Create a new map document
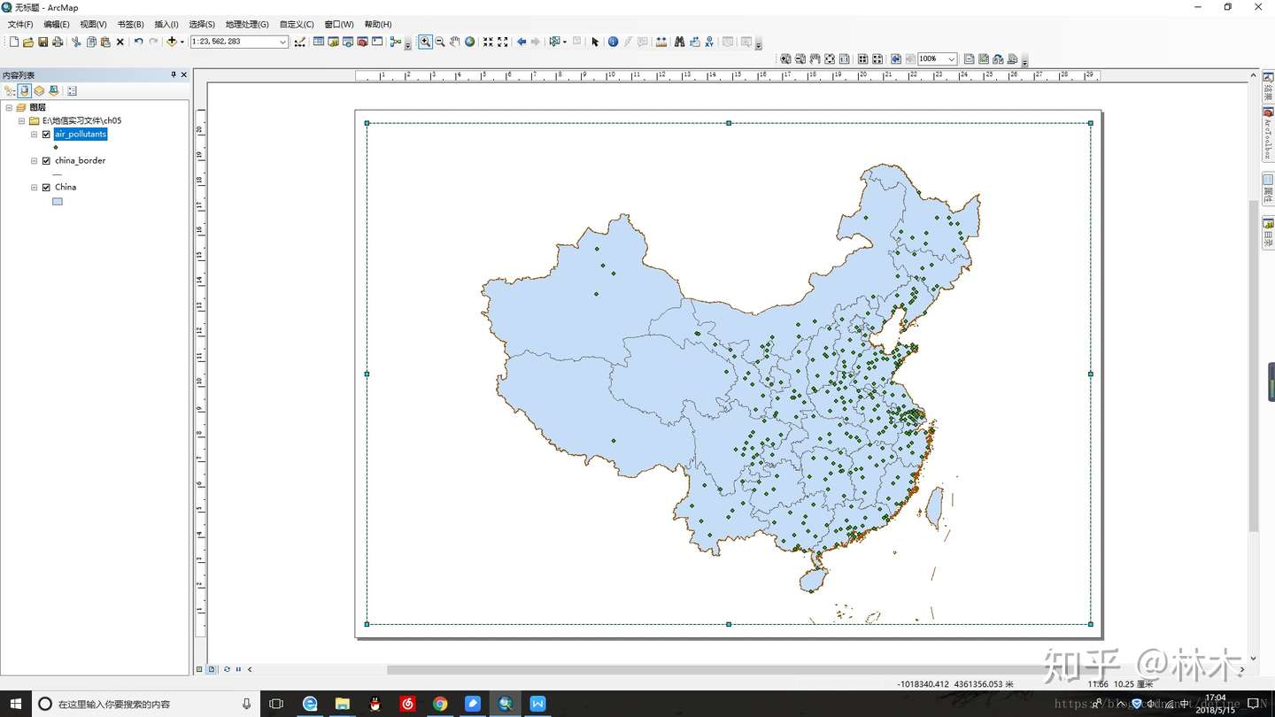The width and height of the screenshot is (1275, 717). point(14,42)
